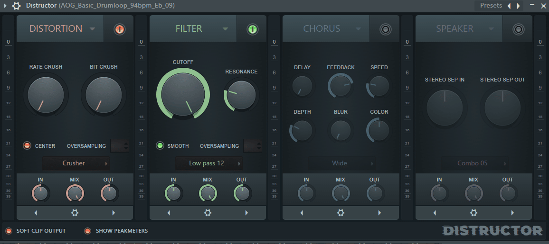Click the Filter OUT knob

click(x=242, y=193)
